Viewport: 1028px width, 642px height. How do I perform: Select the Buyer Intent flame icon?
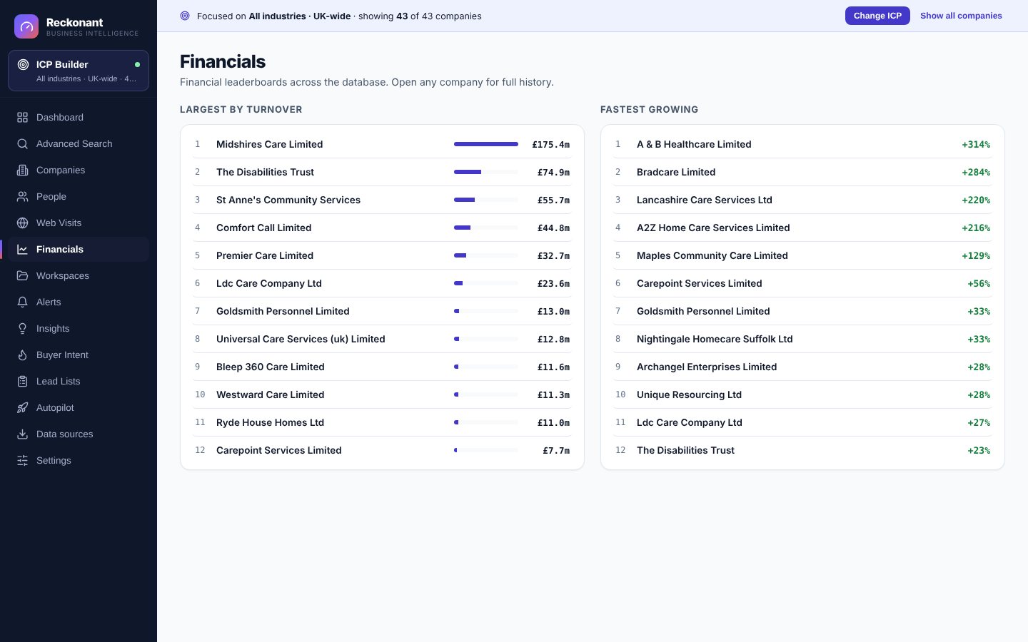click(23, 355)
